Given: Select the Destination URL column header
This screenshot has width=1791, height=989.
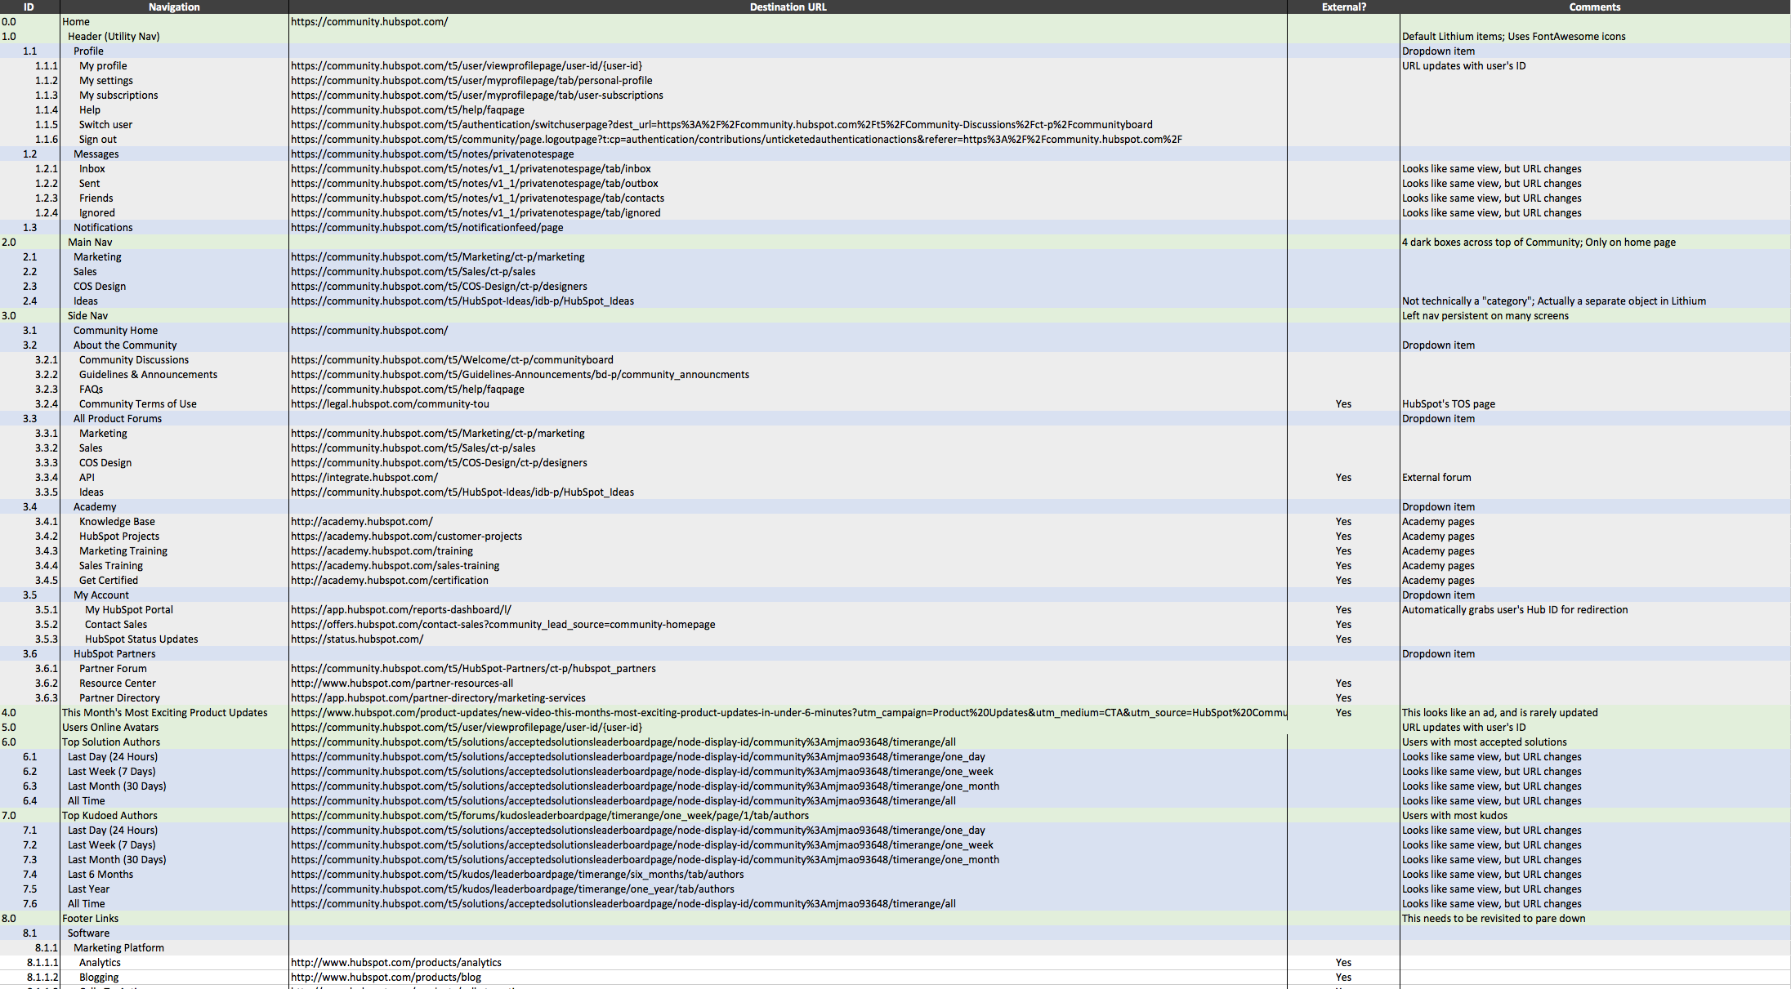Looking at the screenshot, I should (x=788, y=7).
